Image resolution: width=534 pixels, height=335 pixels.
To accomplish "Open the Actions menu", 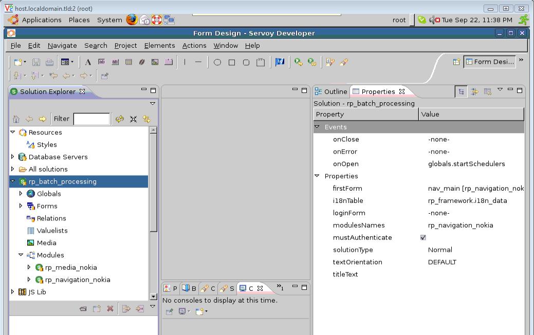I will tap(194, 46).
